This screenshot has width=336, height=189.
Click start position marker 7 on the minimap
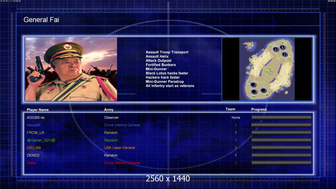(x=285, y=54)
